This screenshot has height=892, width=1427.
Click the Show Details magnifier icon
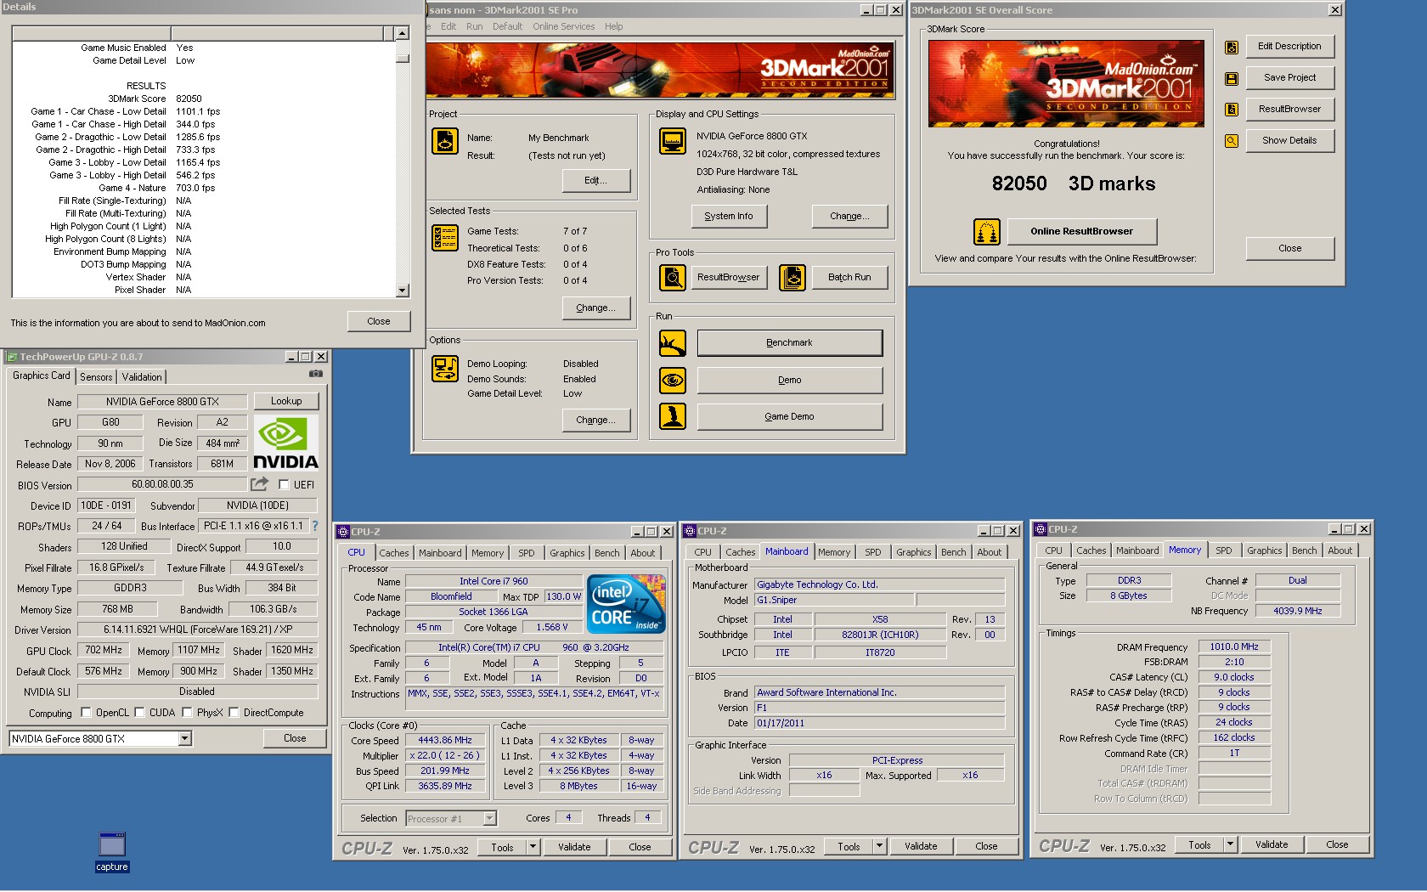tap(1232, 141)
